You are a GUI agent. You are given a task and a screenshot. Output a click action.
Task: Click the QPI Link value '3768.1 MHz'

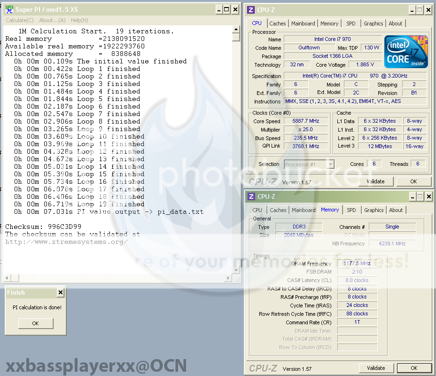(305, 146)
